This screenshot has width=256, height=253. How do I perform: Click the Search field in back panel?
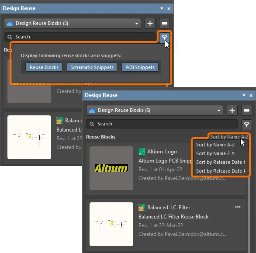pos(80,37)
